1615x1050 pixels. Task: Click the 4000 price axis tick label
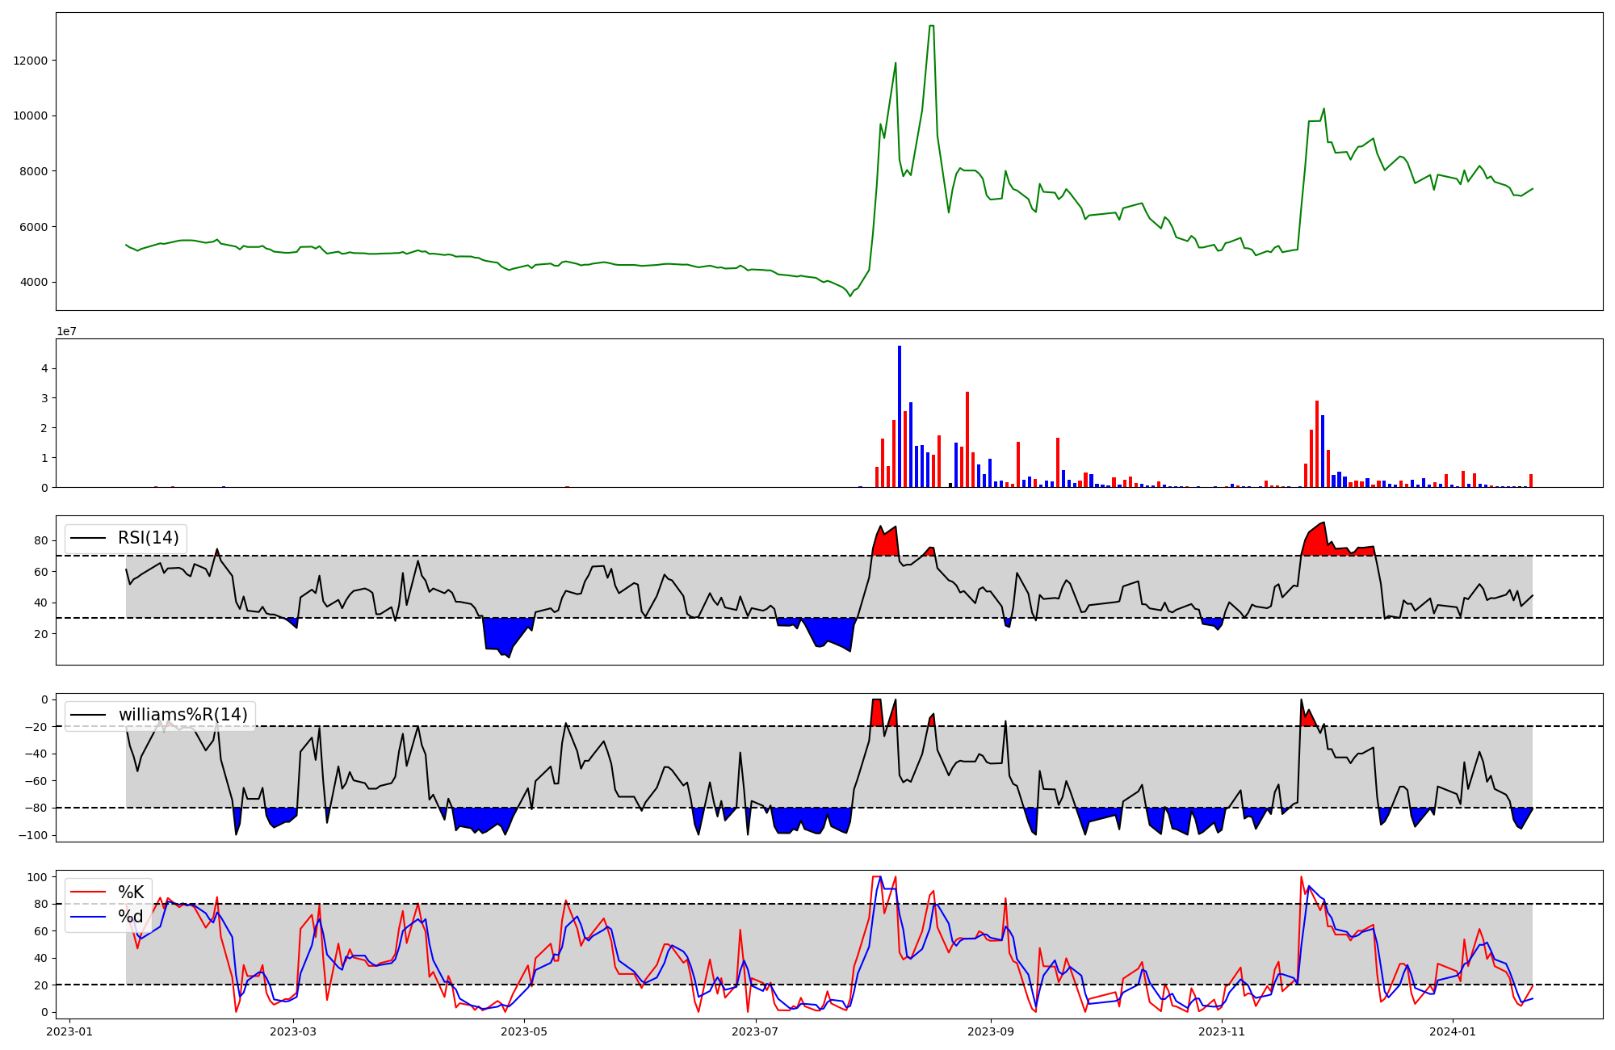tap(34, 283)
